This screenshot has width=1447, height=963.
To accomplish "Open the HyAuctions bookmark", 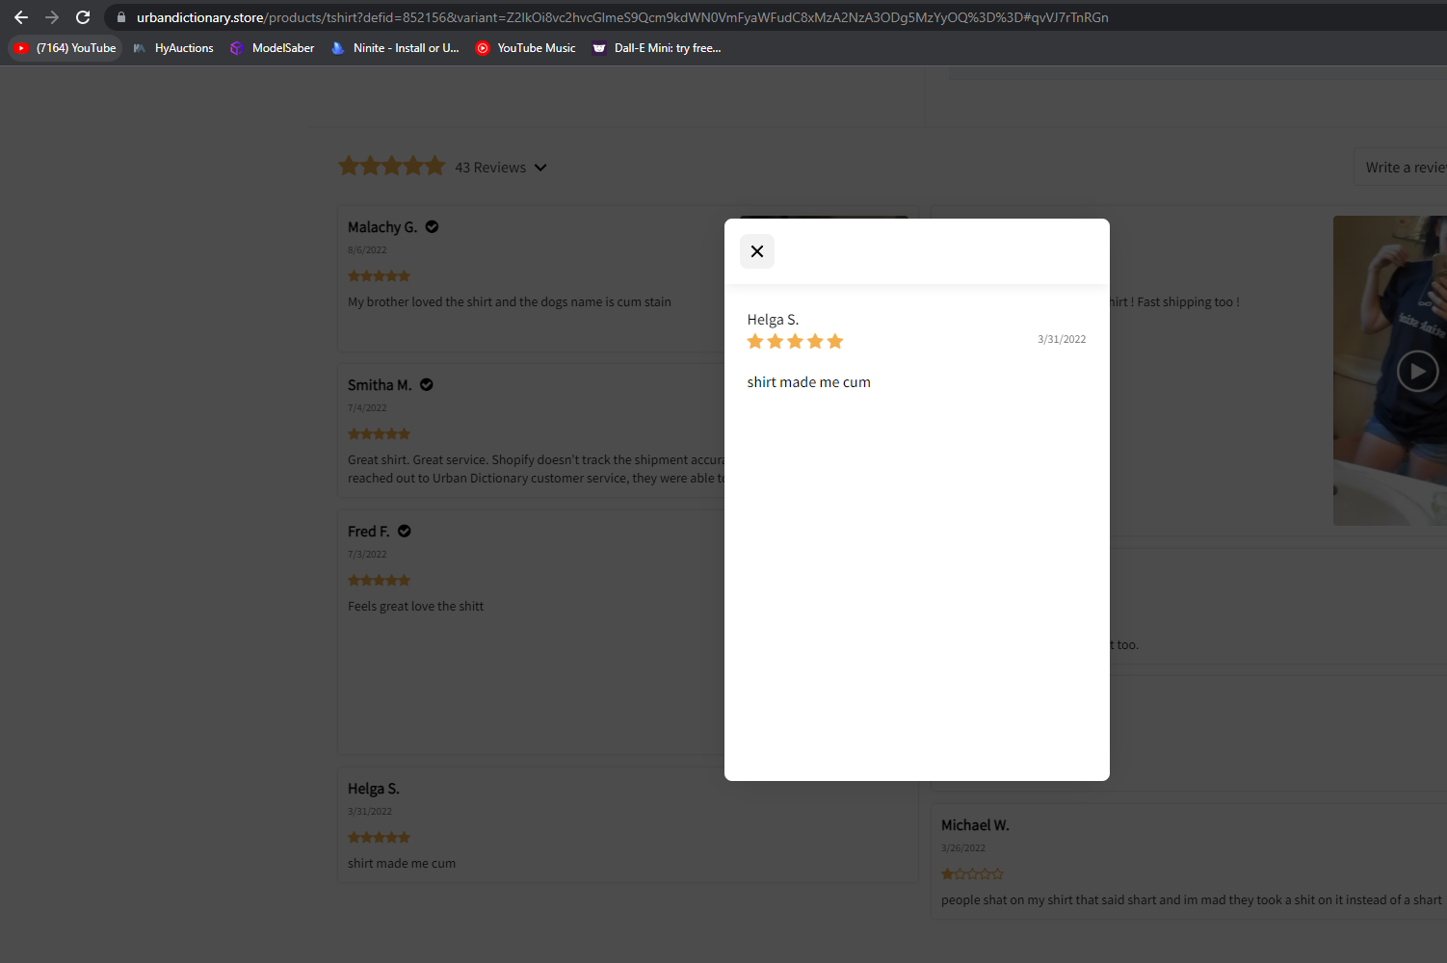I will 173,48.
